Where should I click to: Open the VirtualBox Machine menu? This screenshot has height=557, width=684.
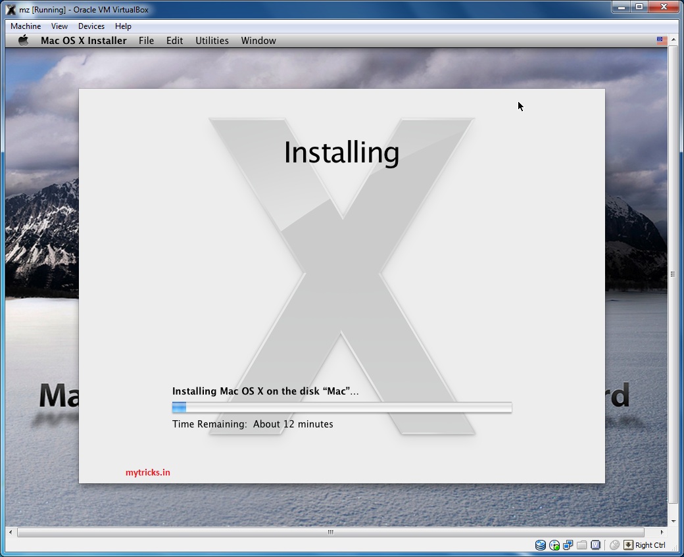pyautogui.click(x=26, y=26)
